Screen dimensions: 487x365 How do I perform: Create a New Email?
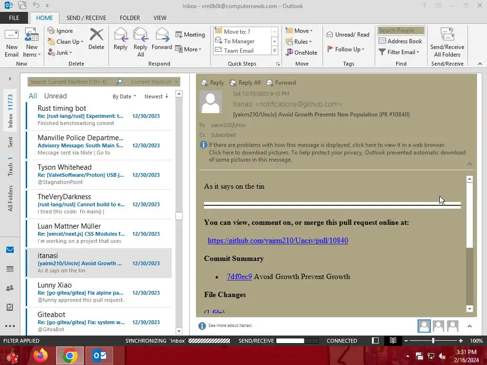pyautogui.click(x=11, y=42)
